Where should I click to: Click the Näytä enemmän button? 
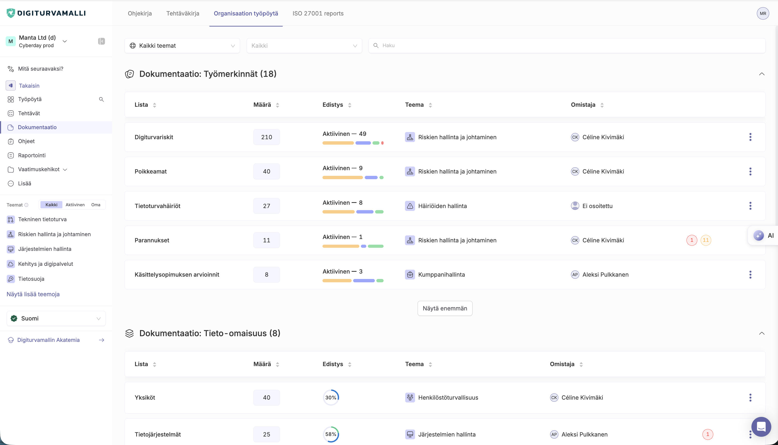pyautogui.click(x=445, y=308)
